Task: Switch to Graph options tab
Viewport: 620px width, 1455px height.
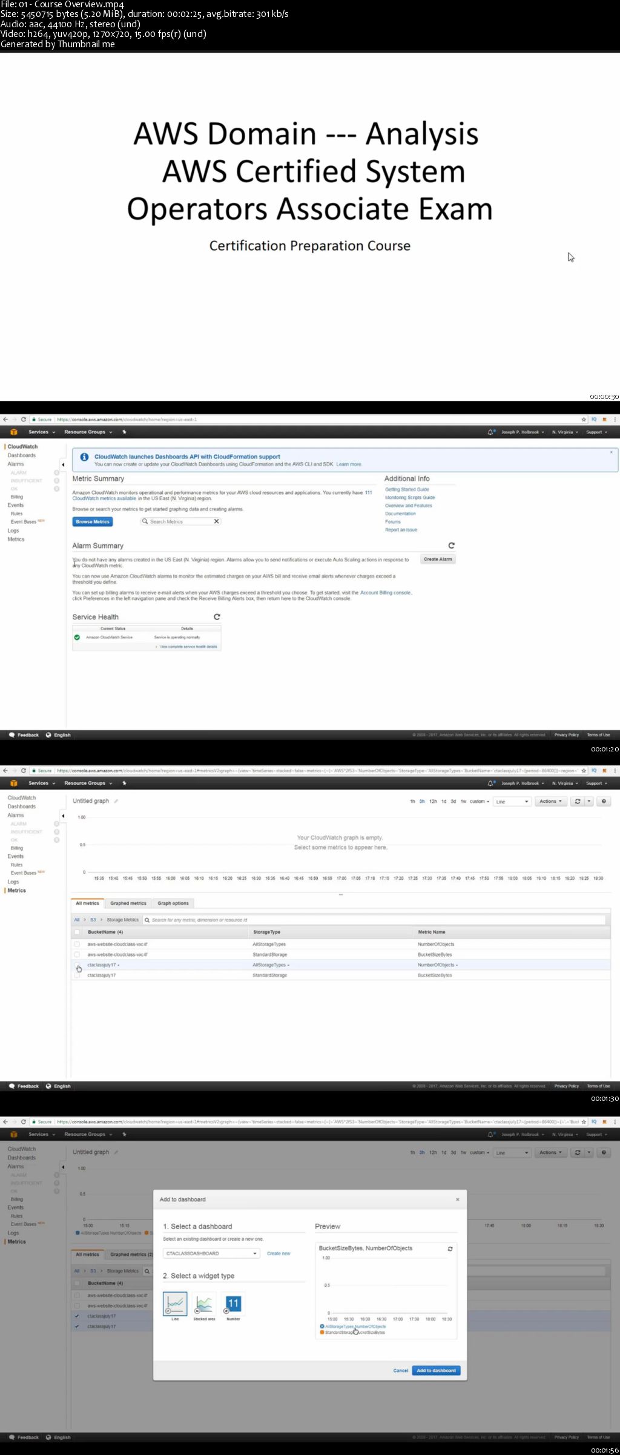Action: point(173,903)
